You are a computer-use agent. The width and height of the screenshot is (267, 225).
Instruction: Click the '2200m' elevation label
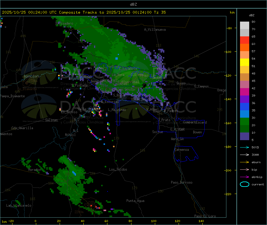(79, 212)
